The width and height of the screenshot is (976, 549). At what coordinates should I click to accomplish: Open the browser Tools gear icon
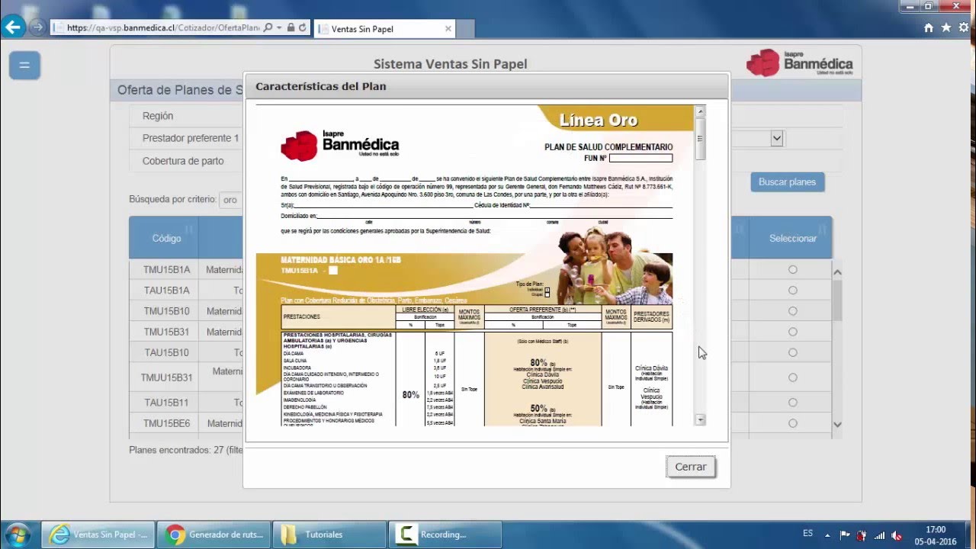963,28
